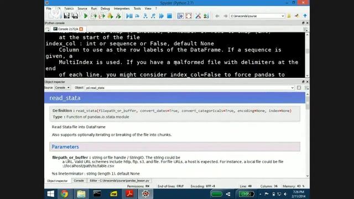Switch to the Console bottom tab

(x=79, y=181)
